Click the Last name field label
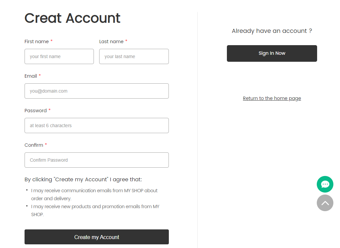 111,41
